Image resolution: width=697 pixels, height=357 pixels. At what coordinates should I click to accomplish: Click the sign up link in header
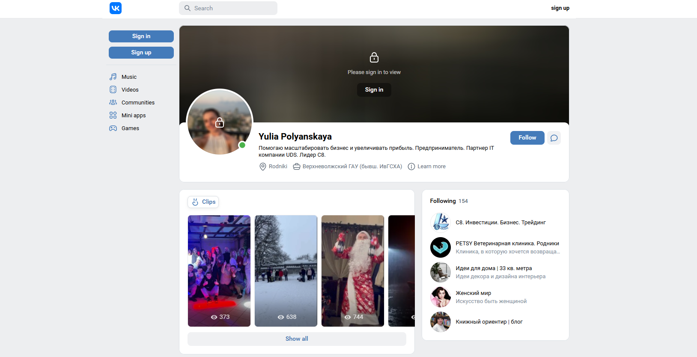560,8
